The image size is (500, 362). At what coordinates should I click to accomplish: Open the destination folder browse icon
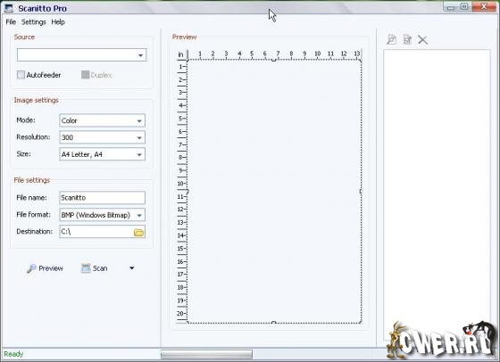[x=138, y=233]
